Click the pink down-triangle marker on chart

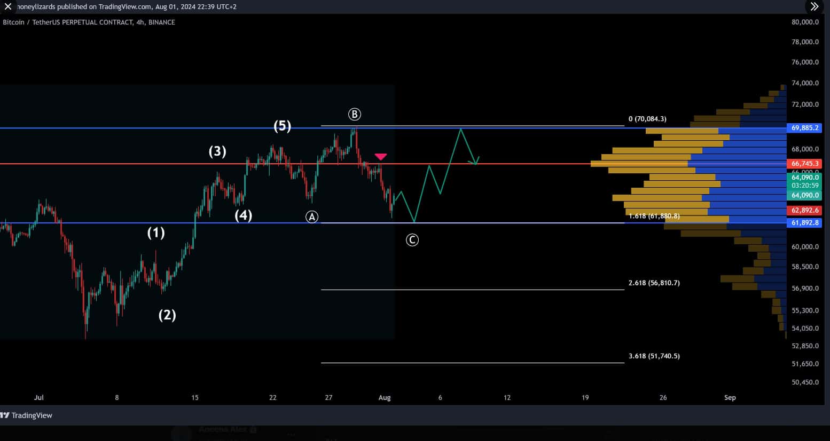(x=380, y=157)
